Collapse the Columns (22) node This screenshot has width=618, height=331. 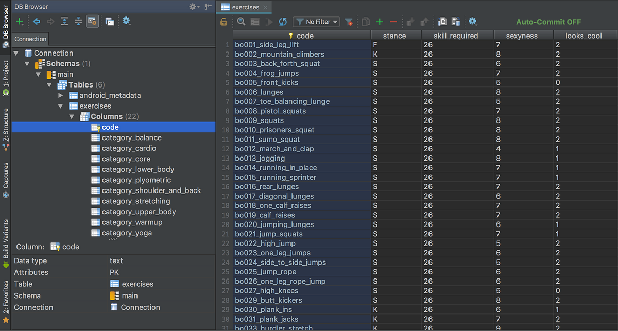tap(72, 116)
